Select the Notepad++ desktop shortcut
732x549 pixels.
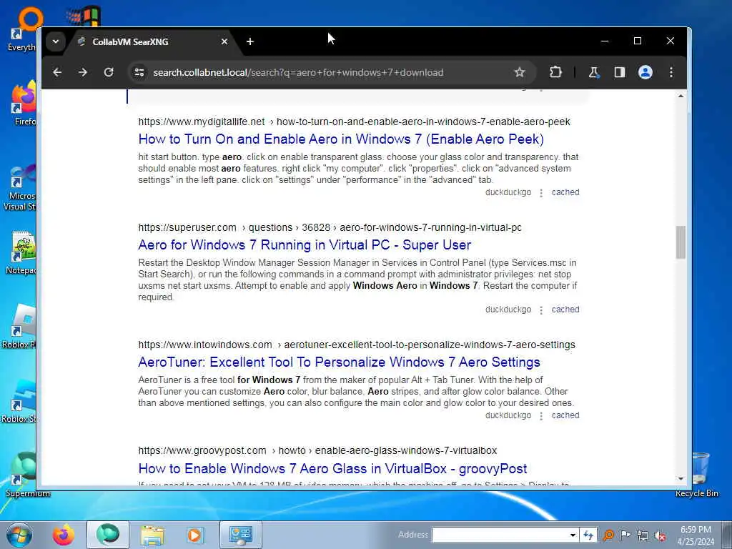(21, 252)
